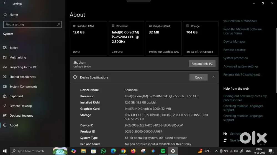Open WhatsApp from the taskbar
277x155 pixels.
[103, 151]
